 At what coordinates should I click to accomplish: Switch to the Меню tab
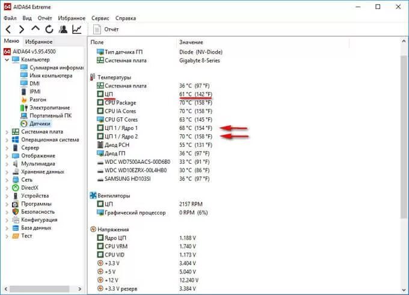click(11, 41)
